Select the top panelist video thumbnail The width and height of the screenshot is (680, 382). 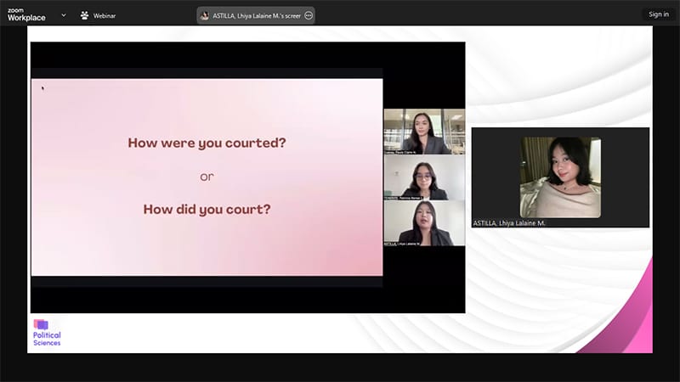424,132
